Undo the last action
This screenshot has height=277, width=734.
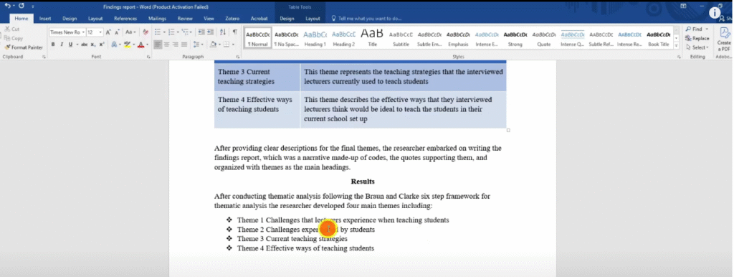pyautogui.click(x=7, y=6)
